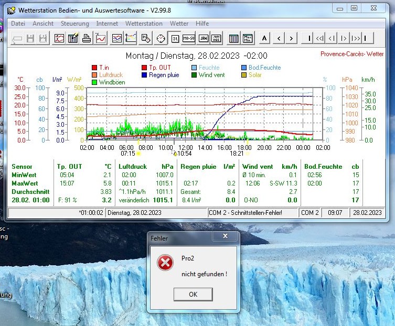The height and width of the screenshot is (326, 395).
Task: Open the Wetterstation menu
Action: (x=144, y=24)
